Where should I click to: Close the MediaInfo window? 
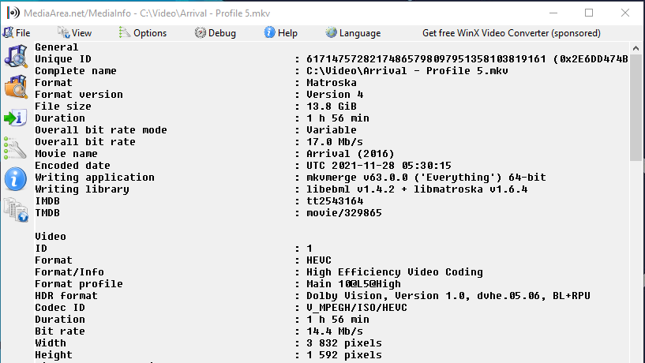tap(624, 13)
